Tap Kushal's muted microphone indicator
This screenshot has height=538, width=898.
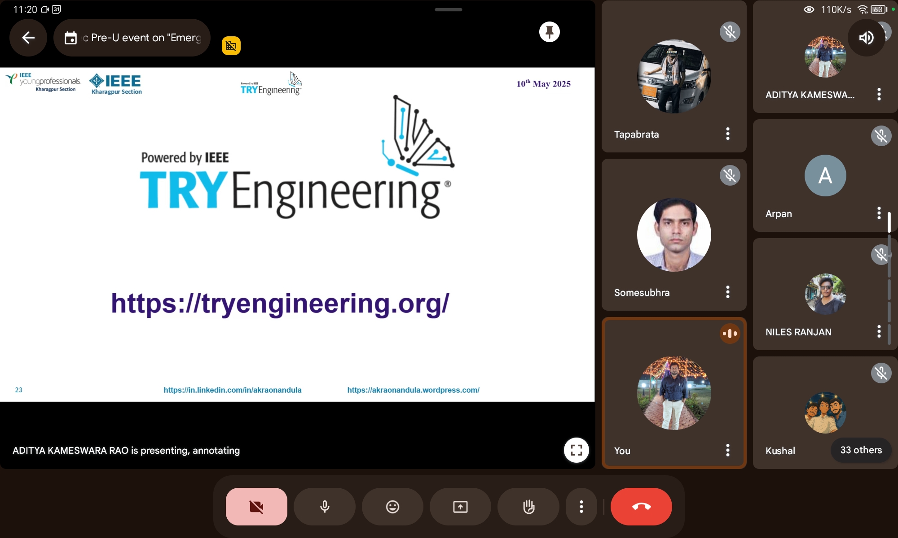[881, 373]
